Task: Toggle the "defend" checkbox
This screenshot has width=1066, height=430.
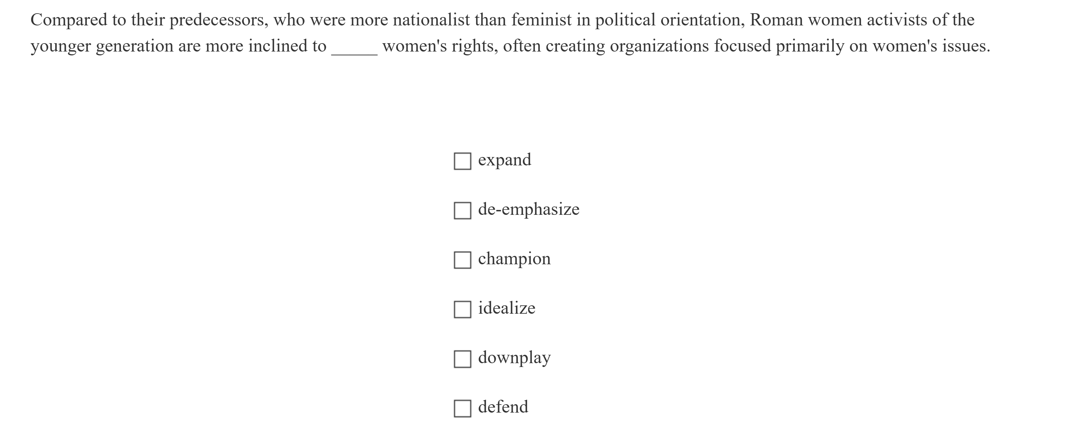Action: pos(462,408)
